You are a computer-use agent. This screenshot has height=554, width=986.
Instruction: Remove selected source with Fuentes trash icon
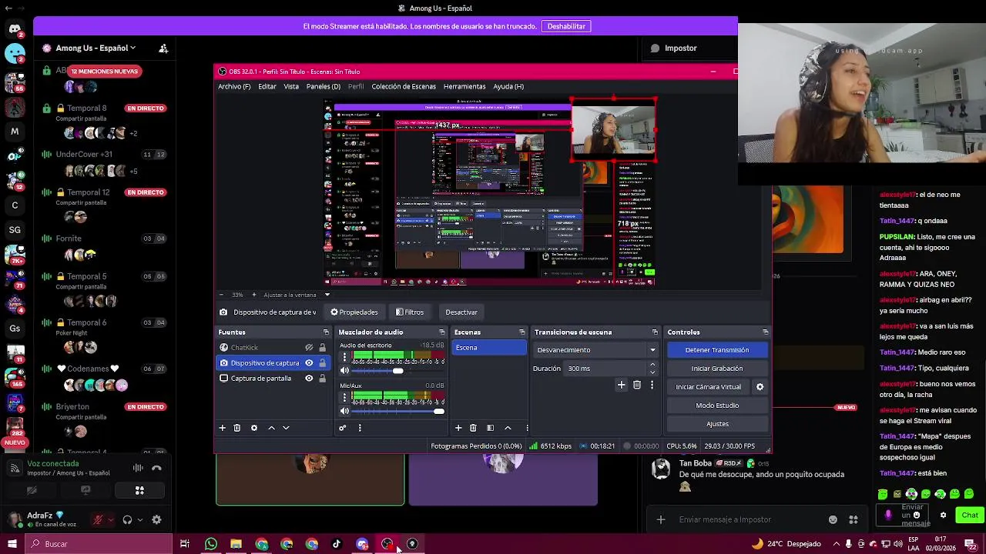(236, 428)
